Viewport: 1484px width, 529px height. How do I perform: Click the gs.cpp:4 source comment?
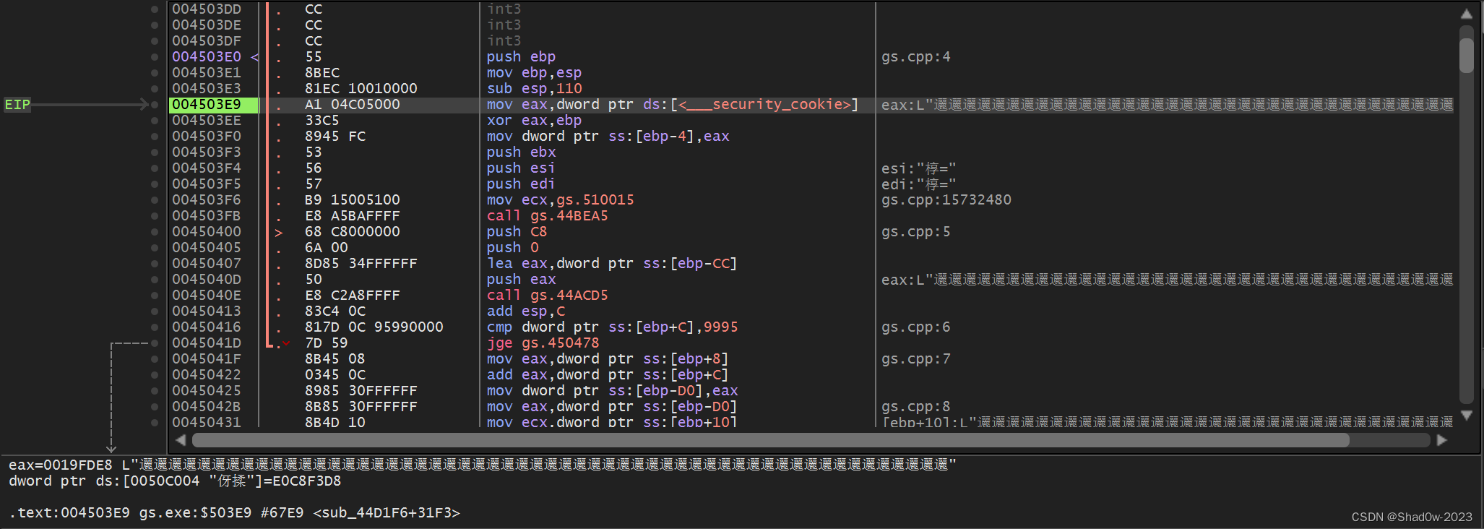tap(916, 57)
